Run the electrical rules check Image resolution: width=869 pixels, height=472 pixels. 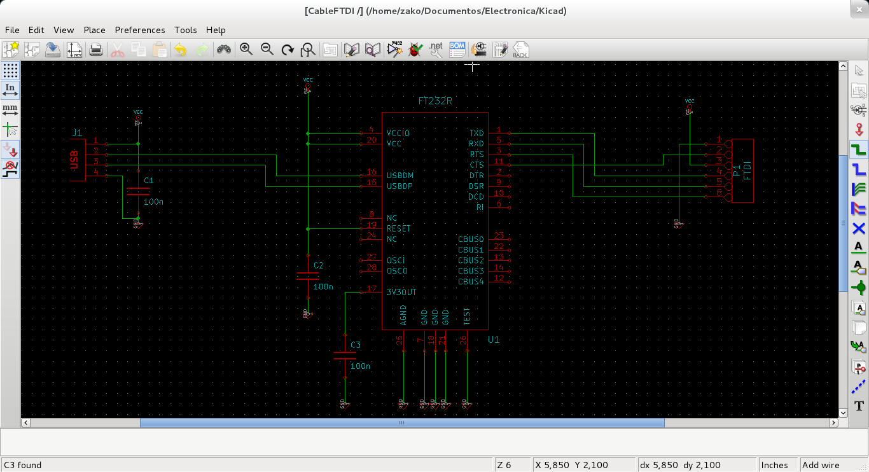point(415,49)
